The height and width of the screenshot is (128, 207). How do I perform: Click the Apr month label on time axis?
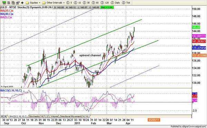pyautogui.click(x=128, y=123)
